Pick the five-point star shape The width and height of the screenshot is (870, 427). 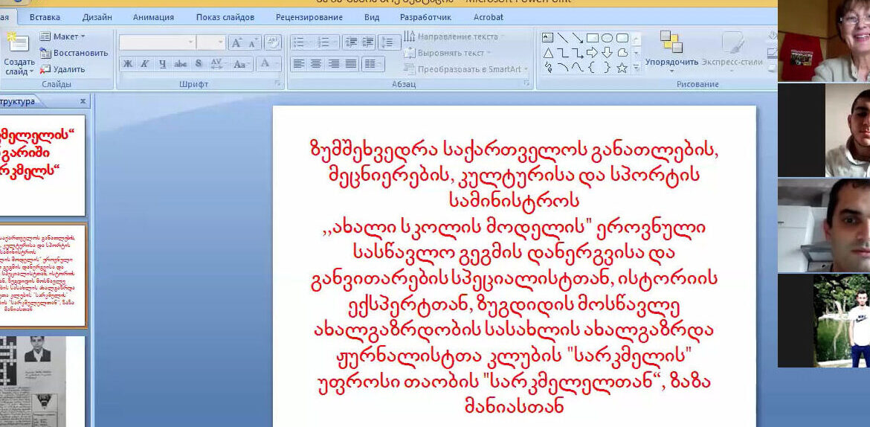[x=622, y=68]
